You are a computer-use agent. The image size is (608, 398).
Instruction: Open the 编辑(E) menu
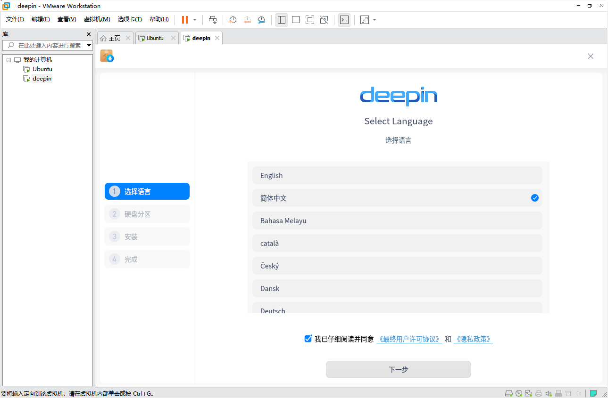[41, 19]
